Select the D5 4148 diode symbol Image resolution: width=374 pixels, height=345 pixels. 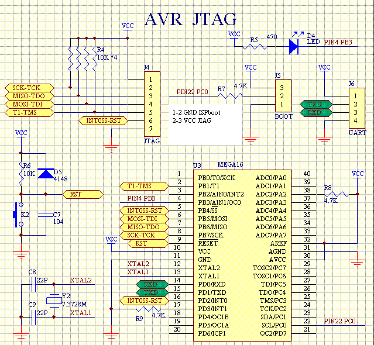[x=46, y=174]
